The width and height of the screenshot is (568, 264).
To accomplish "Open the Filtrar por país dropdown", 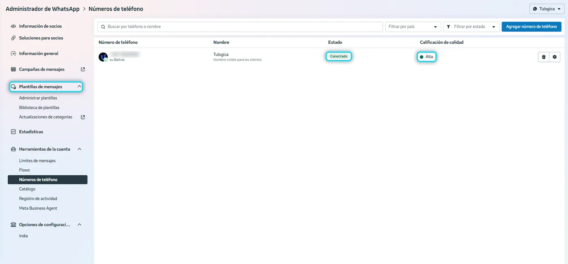I will tap(413, 27).
